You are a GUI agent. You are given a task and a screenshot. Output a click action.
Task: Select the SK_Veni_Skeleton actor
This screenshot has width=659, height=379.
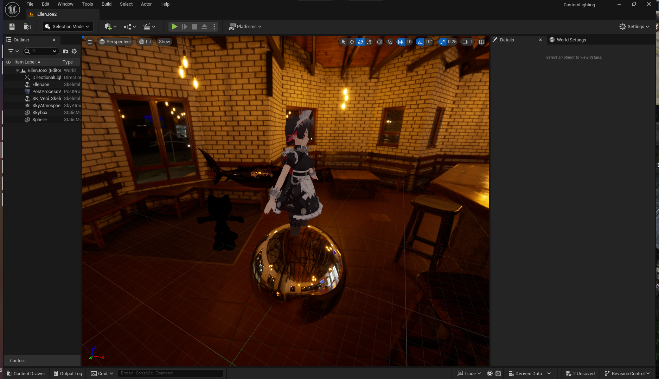point(42,99)
